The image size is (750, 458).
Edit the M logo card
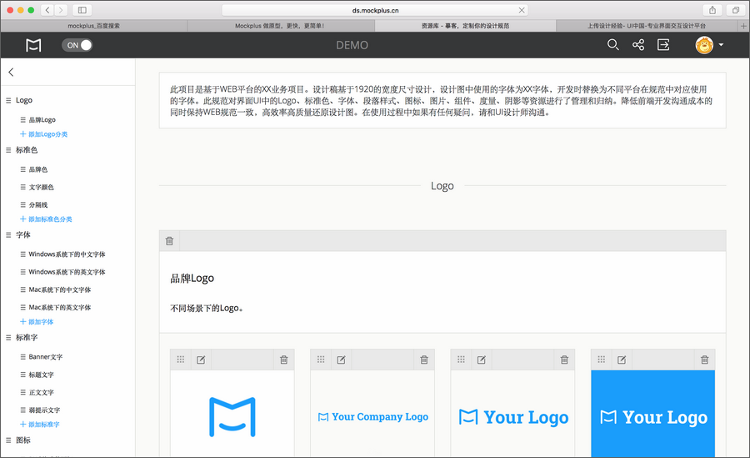pyautogui.click(x=201, y=360)
